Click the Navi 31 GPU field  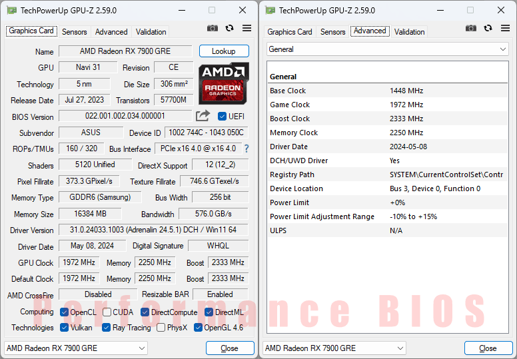88,67
